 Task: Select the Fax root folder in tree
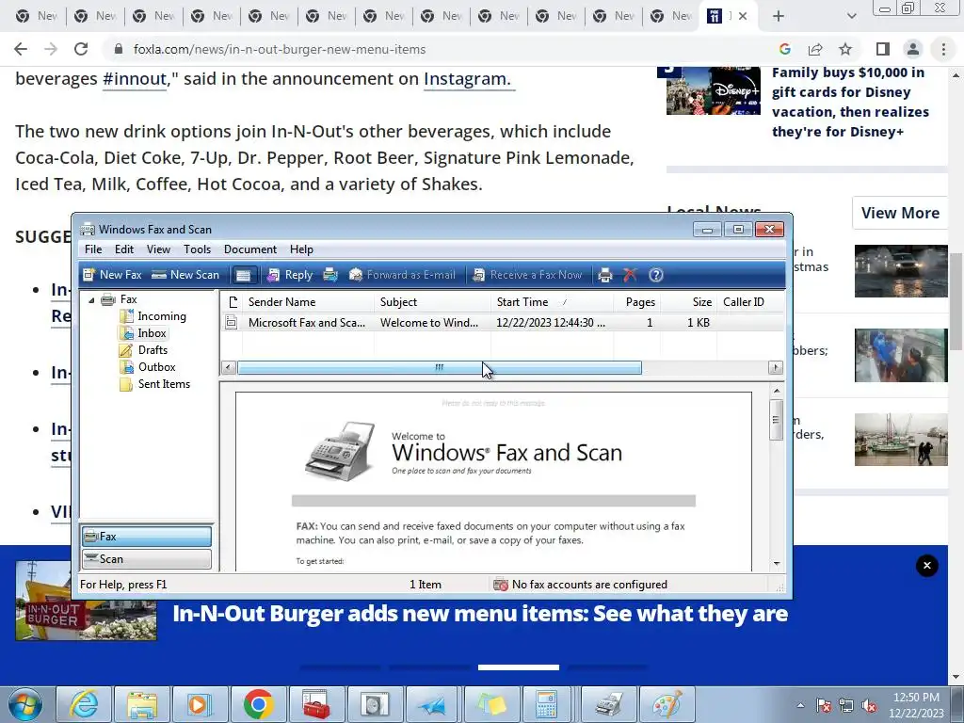(128, 299)
